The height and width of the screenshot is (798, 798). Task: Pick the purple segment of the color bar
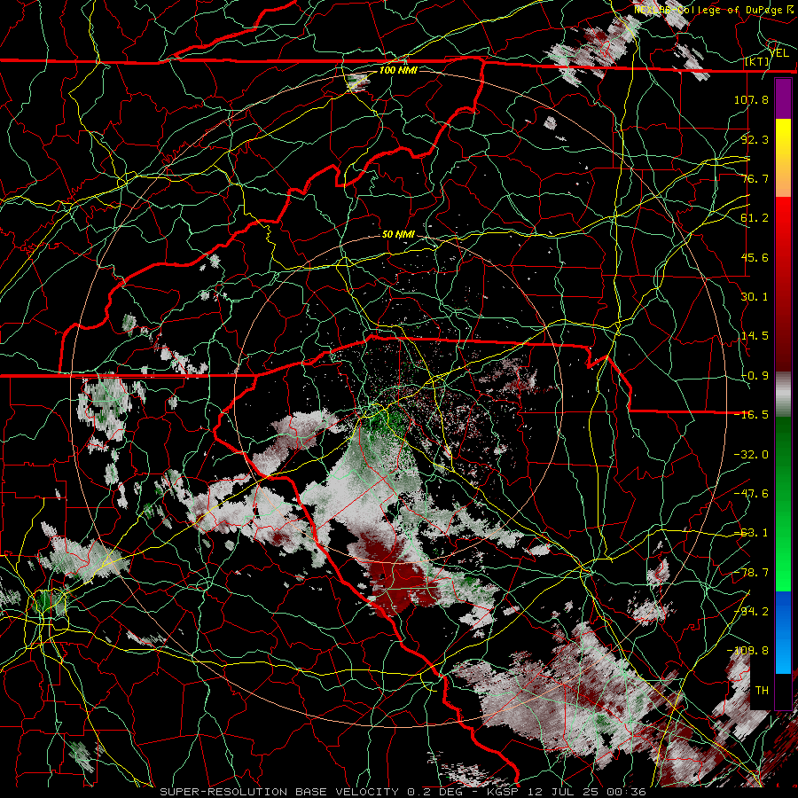783,99
